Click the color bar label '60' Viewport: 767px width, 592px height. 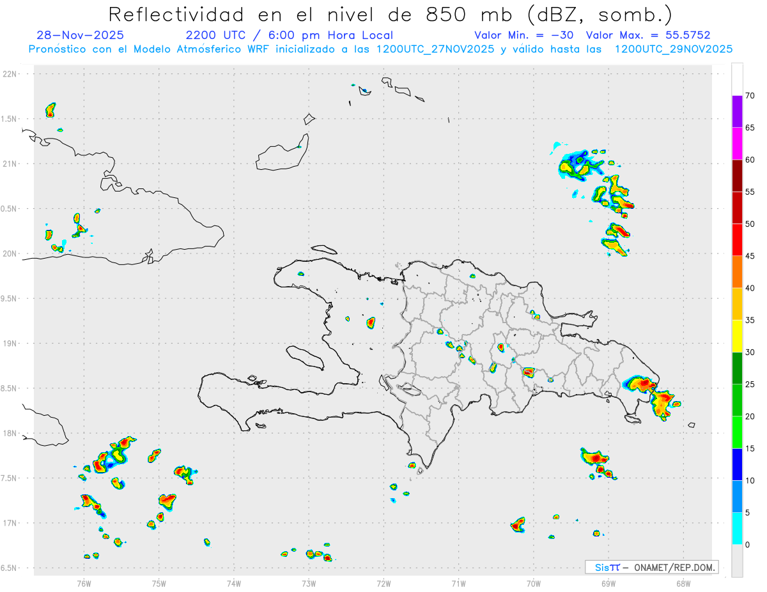pyautogui.click(x=750, y=160)
